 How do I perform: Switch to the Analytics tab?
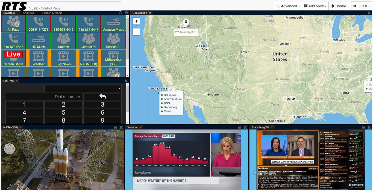pos(28,13)
